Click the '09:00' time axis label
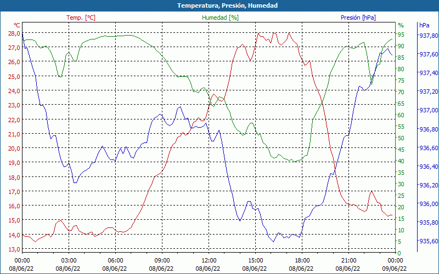 [x=162, y=261]
